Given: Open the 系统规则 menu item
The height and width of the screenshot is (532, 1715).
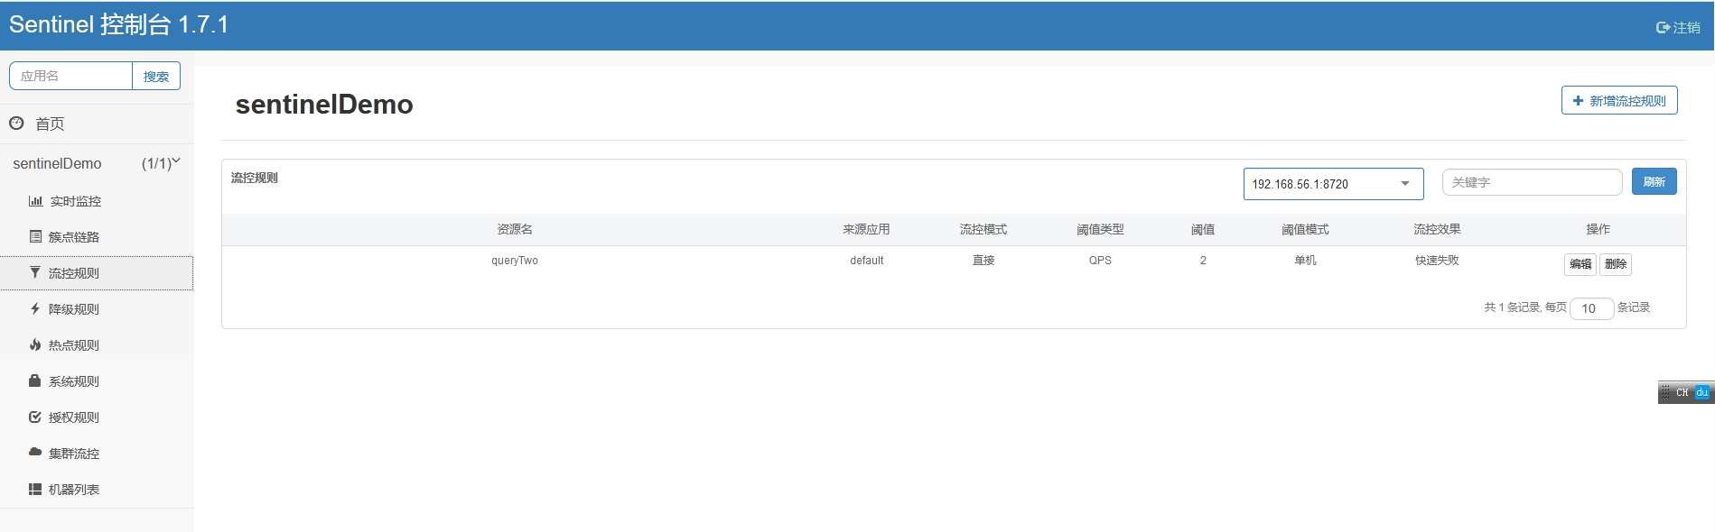Looking at the screenshot, I should (97, 381).
